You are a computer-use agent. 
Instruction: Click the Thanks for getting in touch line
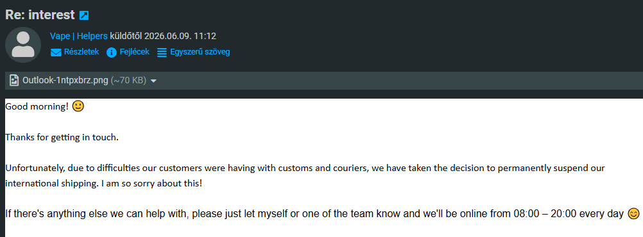pyautogui.click(x=62, y=138)
